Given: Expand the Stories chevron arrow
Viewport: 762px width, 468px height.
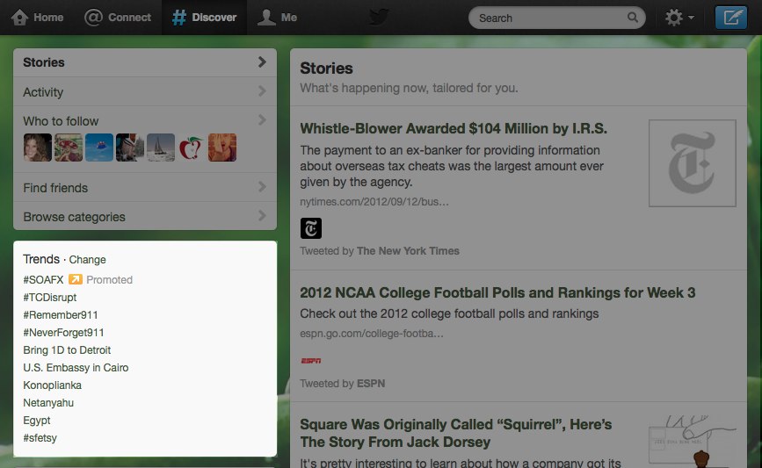Looking at the screenshot, I should pos(262,62).
